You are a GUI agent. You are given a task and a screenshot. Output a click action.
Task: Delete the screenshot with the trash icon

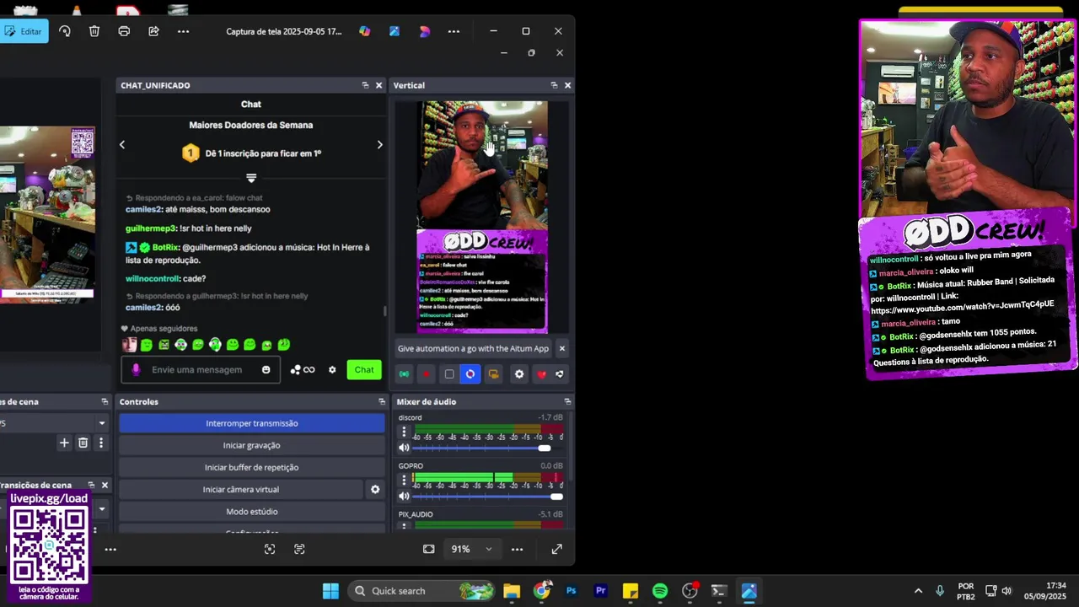(94, 31)
